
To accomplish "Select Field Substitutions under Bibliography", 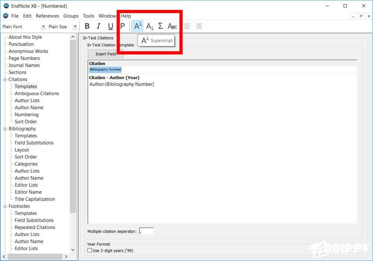I will click(34, 143).
